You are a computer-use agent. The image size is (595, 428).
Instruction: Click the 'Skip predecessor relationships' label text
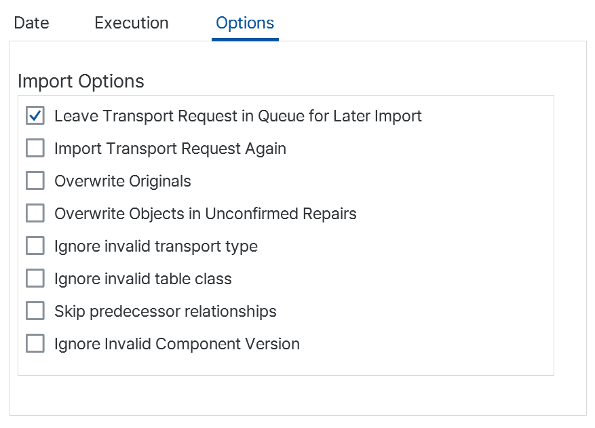[165, 312]
